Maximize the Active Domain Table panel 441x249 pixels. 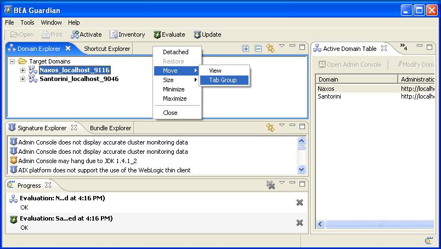pyautogui.click(x=429, y=47)
